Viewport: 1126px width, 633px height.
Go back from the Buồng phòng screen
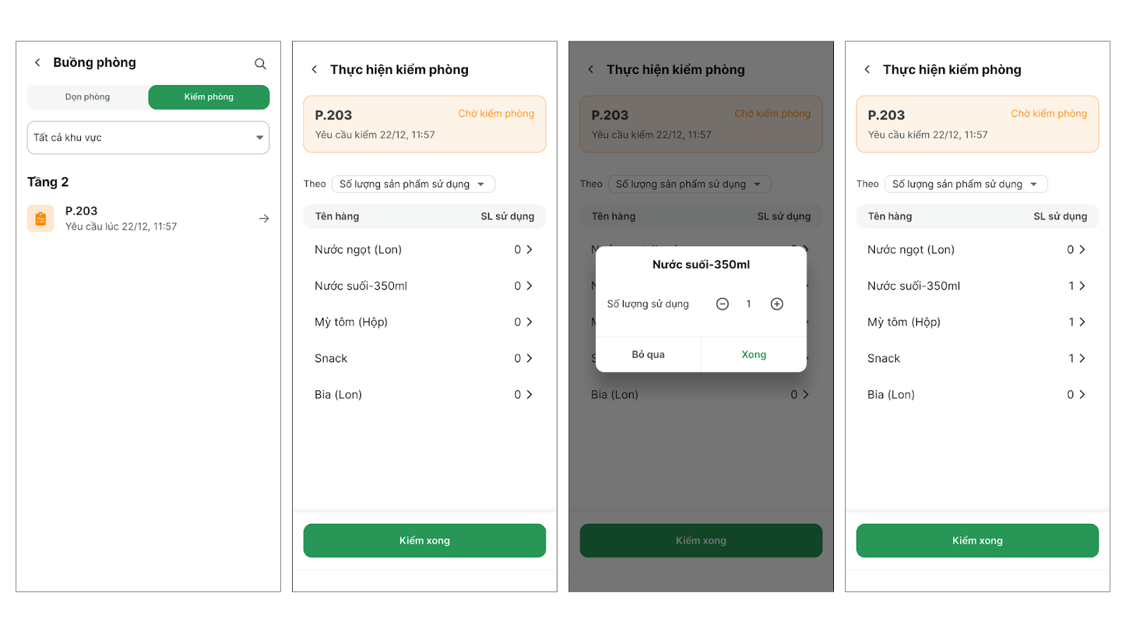(38, 63)
